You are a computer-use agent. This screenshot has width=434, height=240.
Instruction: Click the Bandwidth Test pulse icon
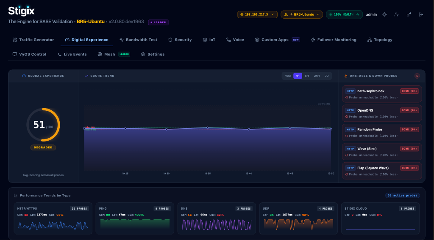point(122,40)
